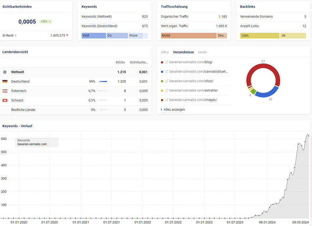Click the +25% visibility change badge
This screenshot has height=226, width=312.
click(45, 22)
